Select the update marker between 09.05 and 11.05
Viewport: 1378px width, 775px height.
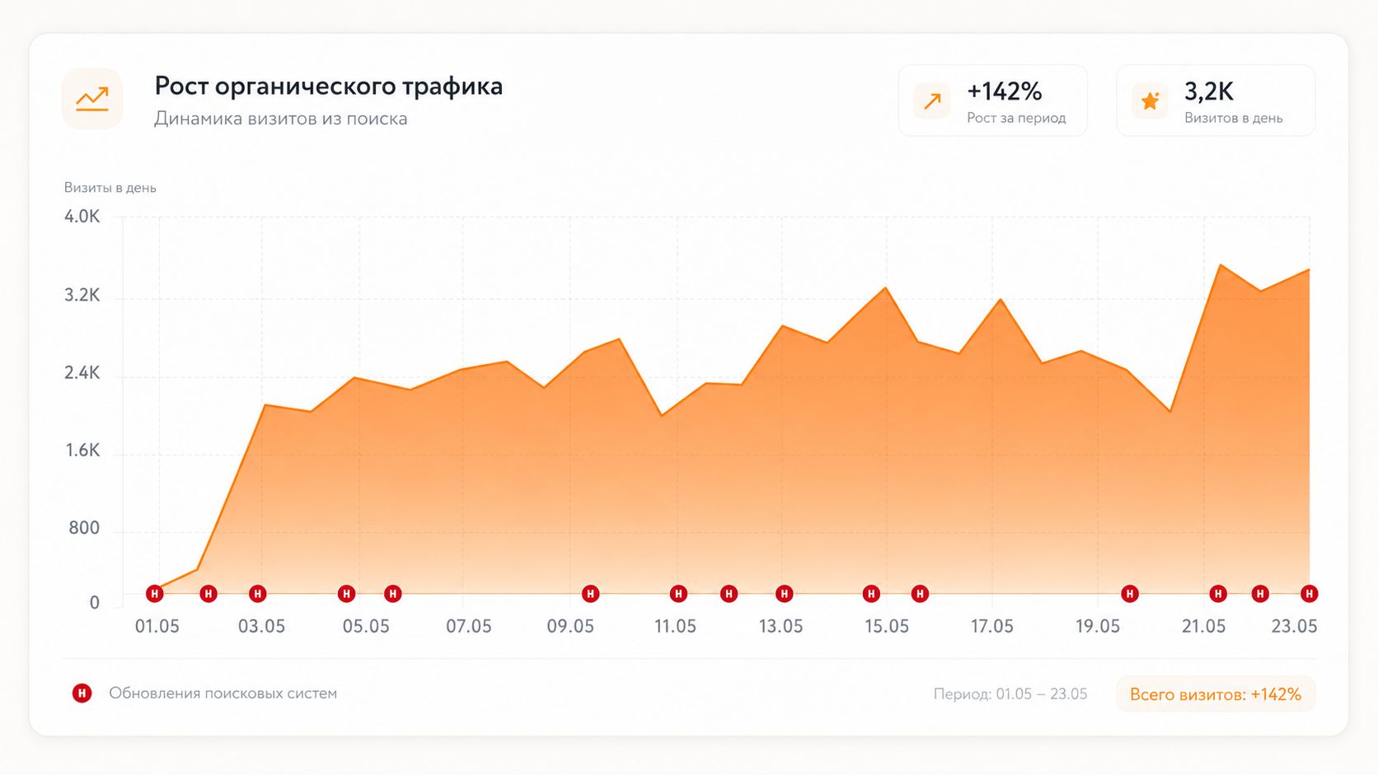[590, 594]
